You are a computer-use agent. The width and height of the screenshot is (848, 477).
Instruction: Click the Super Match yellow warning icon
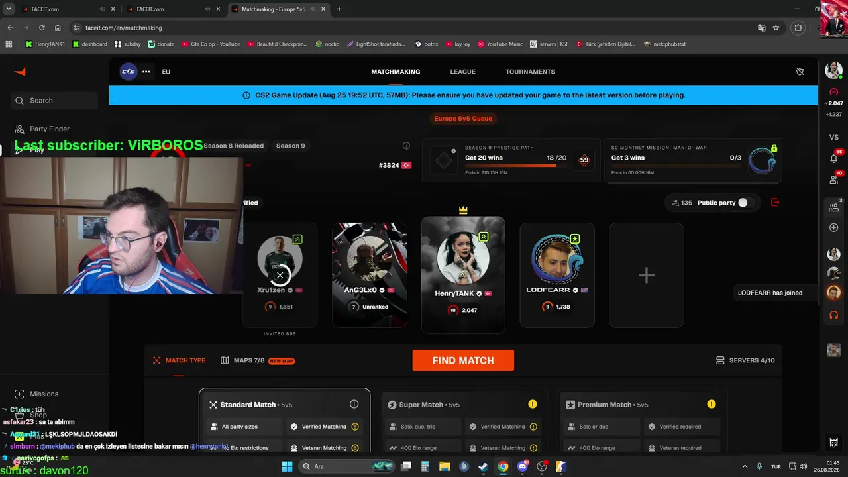533,404
